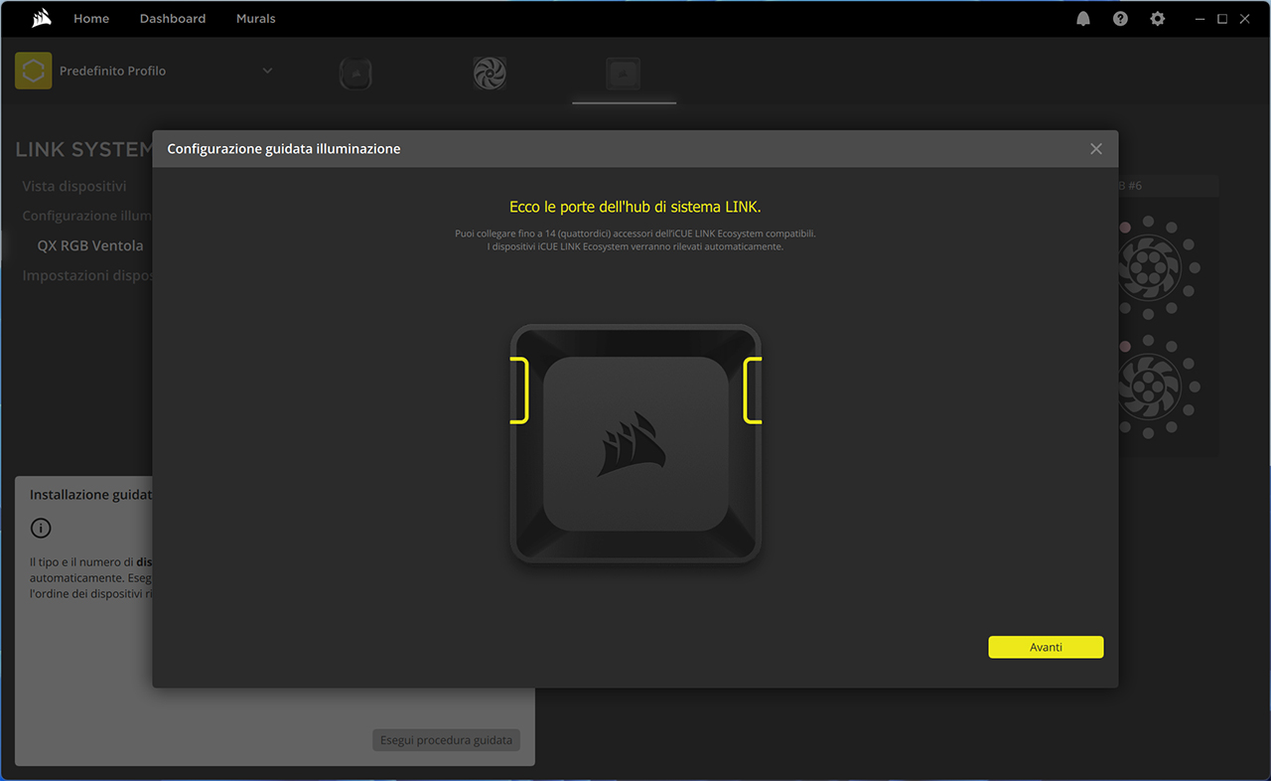Click the LINK SYSTEM heading text

pos(83,150)
